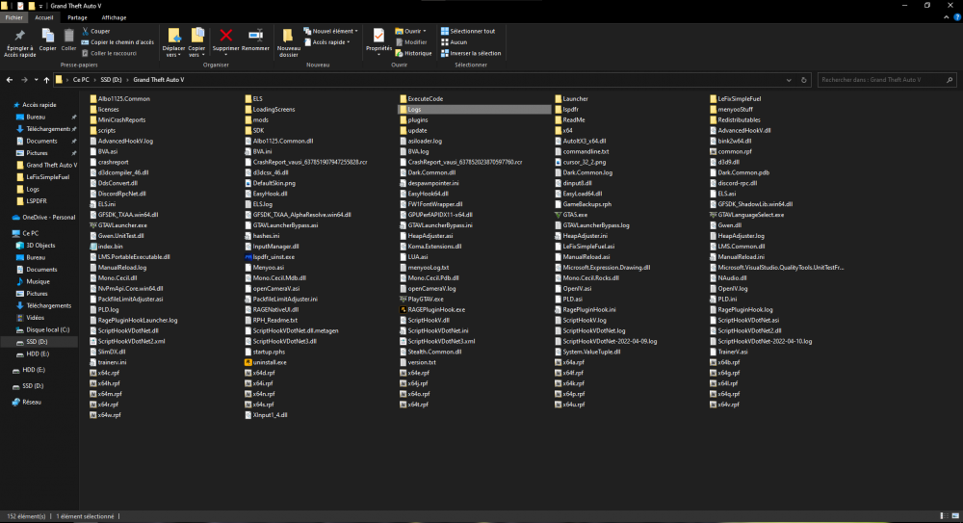Click the Historique ribbon command
The image size is (963, 523).
coord(413,54)
